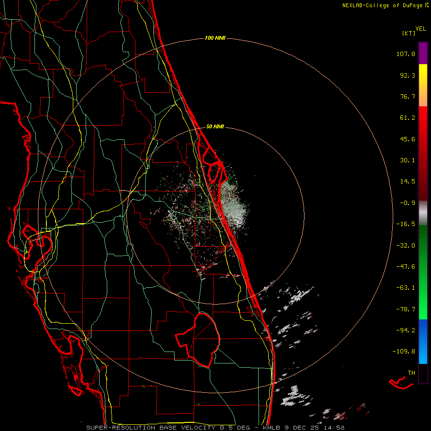The width and height of the screenshot is (431, 431).
Task: Click the 30.1 velocity scale value
Action: 408,160
